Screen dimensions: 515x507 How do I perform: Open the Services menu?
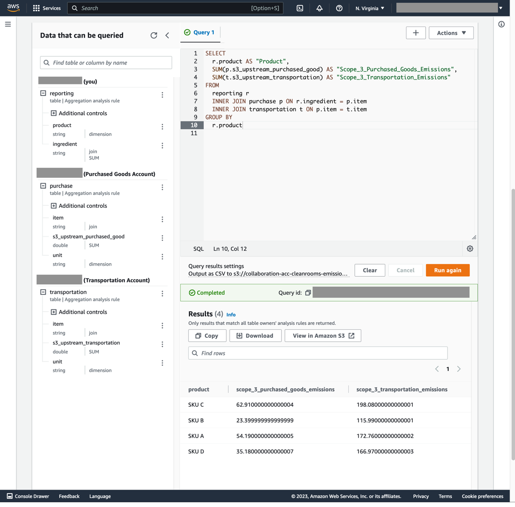tap(46, 8)
